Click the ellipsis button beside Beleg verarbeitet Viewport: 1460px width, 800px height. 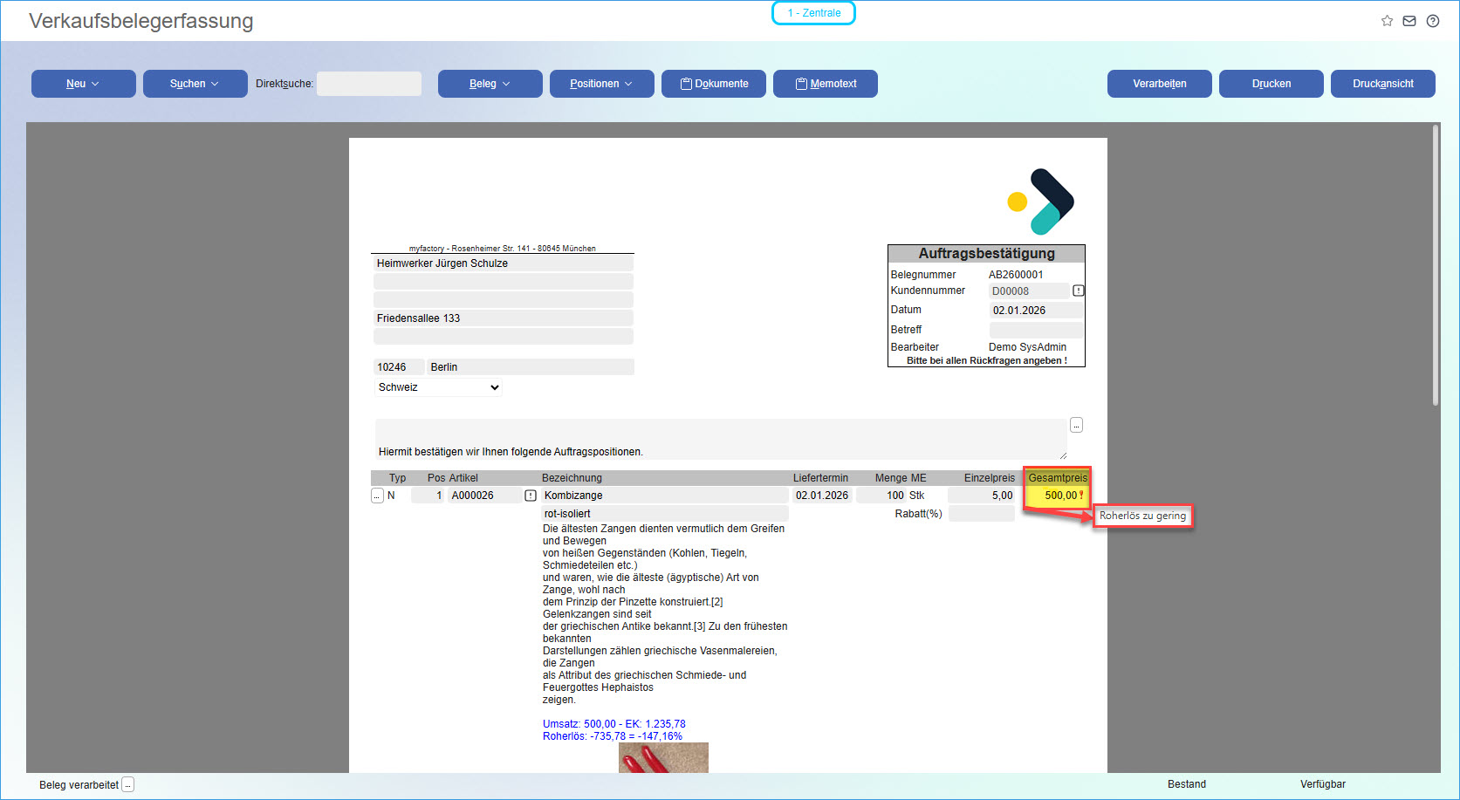click(x=128, y=784)
